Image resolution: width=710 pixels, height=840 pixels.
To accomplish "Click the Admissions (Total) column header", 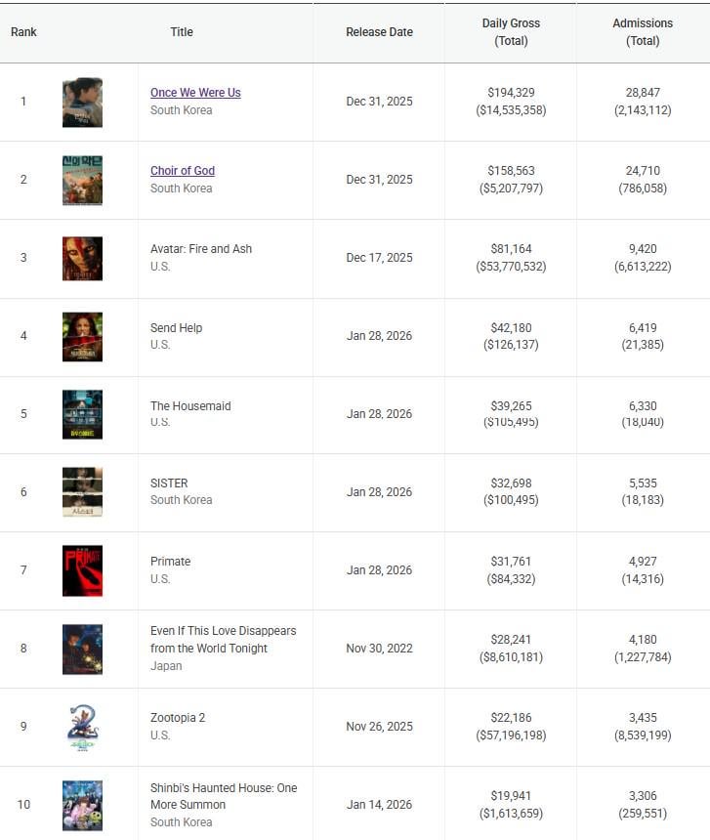I will 643,32.
